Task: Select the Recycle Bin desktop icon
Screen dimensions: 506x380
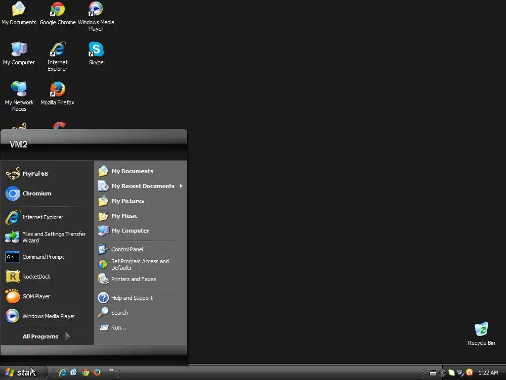Action: point(481,334)
